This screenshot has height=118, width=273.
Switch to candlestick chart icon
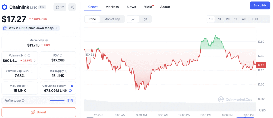coord(145,19)
